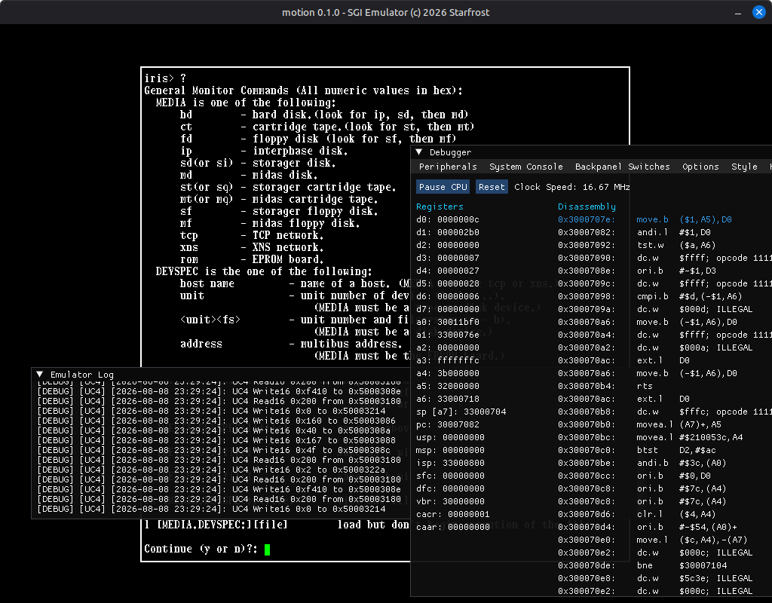Collapse the Debugger window triangle

419,152
